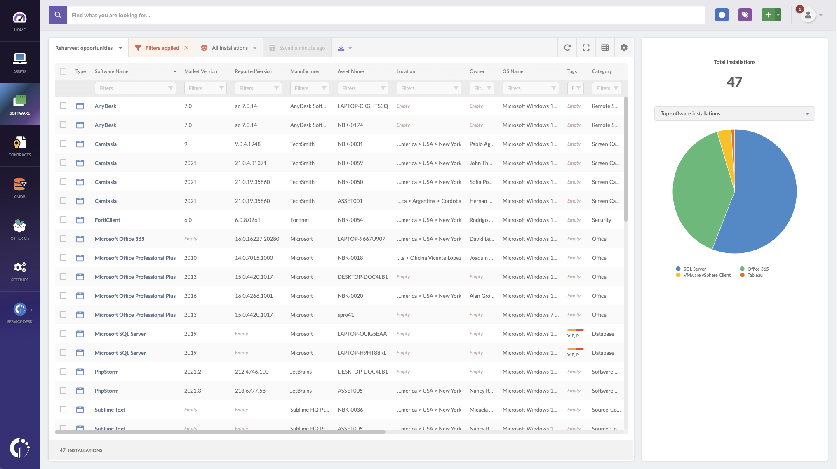Select the checkbox for the FortiClient row

[63, 219]
